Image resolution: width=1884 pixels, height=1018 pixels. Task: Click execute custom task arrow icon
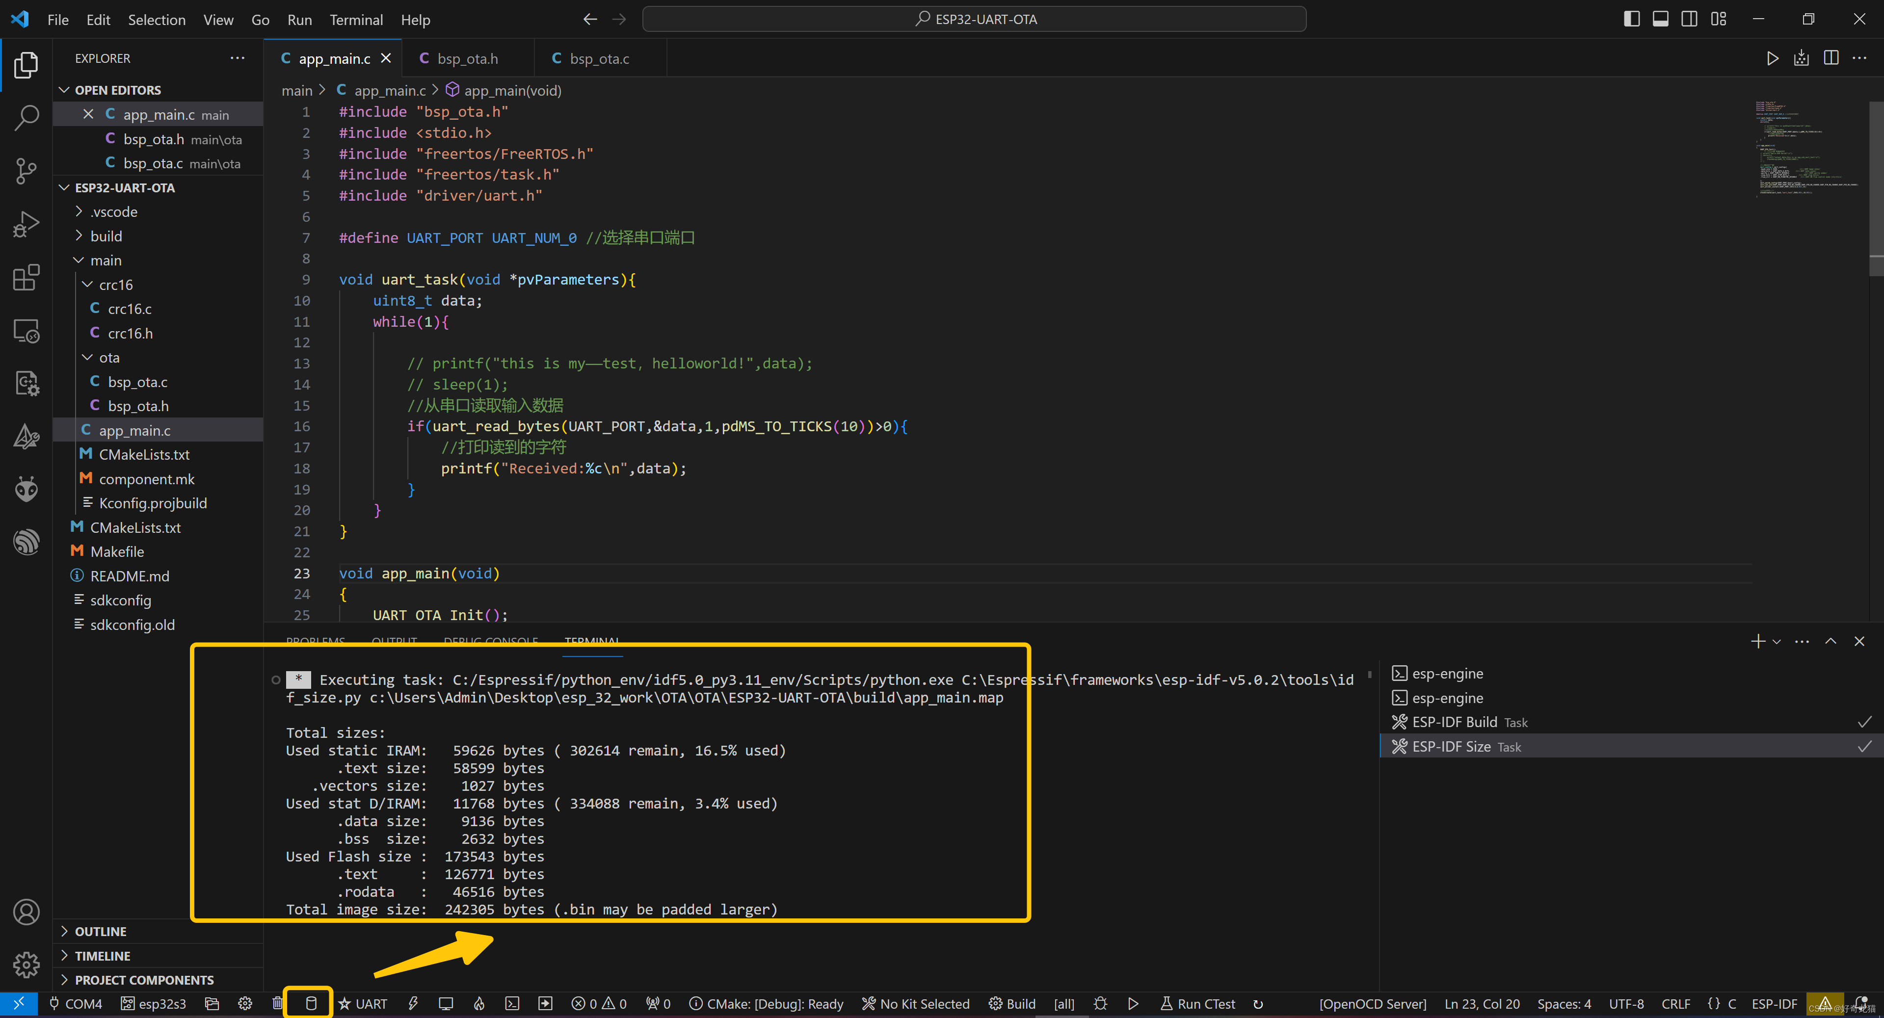coord(546,1003)
